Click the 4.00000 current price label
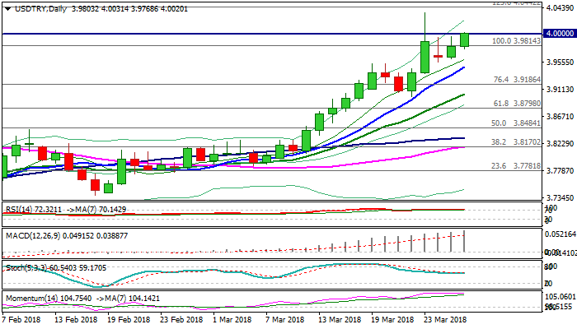Viewport: 577px width, 329px height. tap(560, 34)
